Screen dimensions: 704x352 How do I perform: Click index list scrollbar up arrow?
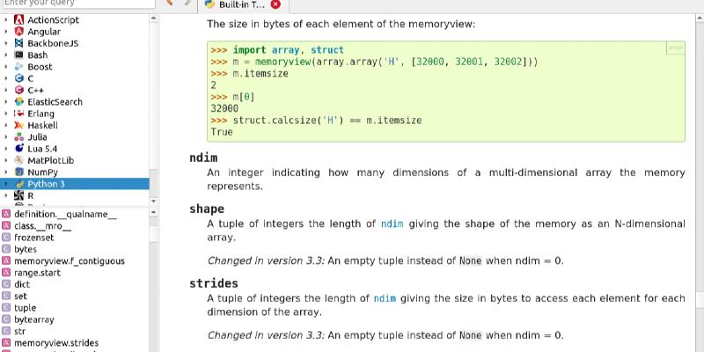click(x=153, y=211)
